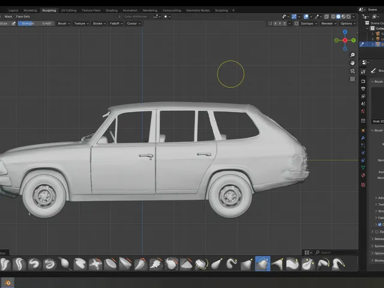Open the View Layer properties tab icon

coord(363,96)
